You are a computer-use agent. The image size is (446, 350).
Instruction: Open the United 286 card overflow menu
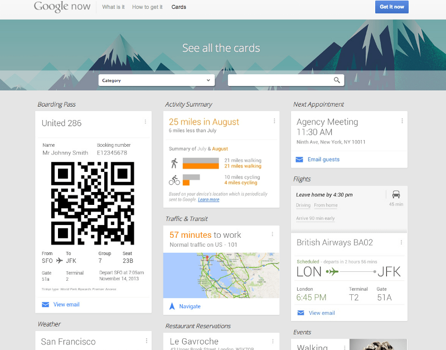tap(146, 122)
